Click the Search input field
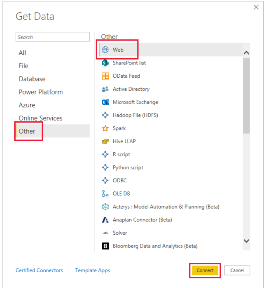Screen dimensions: 264x288 click(x=53, y=37)
